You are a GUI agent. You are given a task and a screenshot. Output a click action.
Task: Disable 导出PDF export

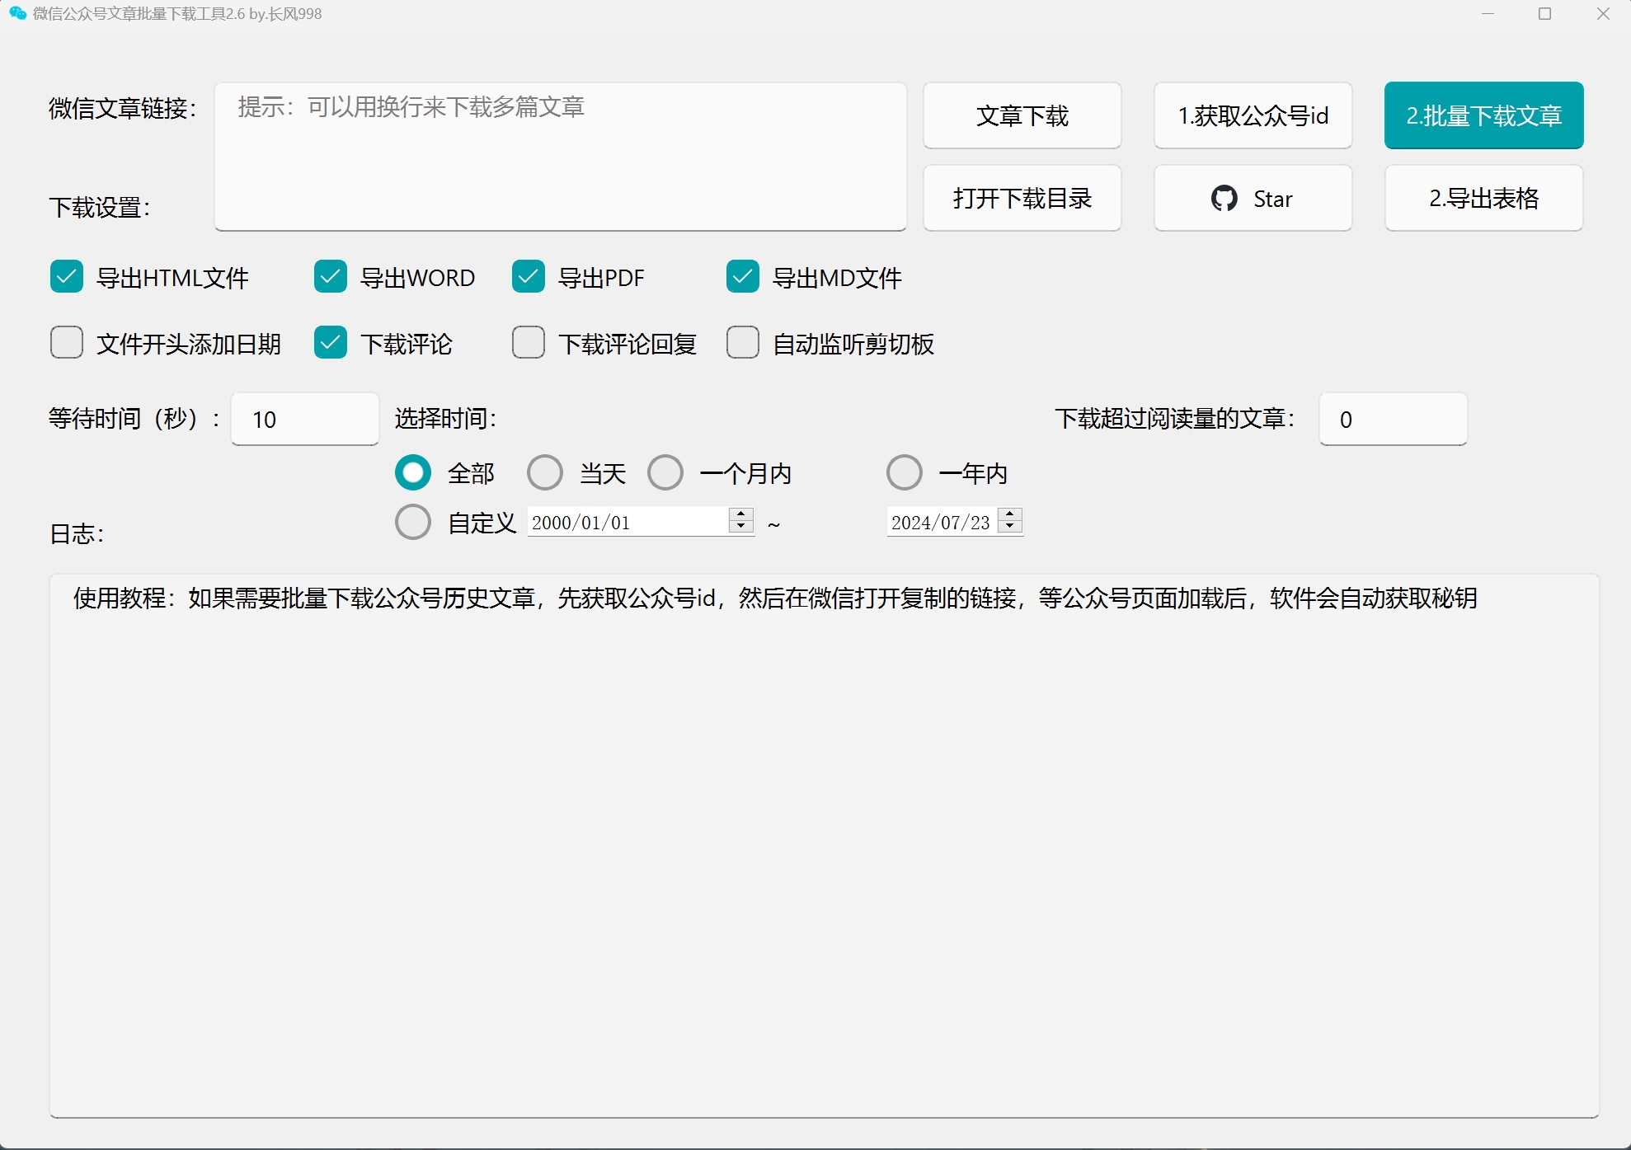529,277
